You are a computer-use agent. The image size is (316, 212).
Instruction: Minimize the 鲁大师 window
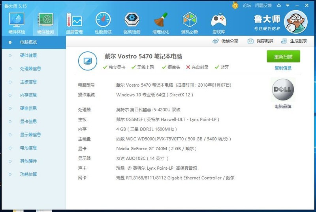297,6
